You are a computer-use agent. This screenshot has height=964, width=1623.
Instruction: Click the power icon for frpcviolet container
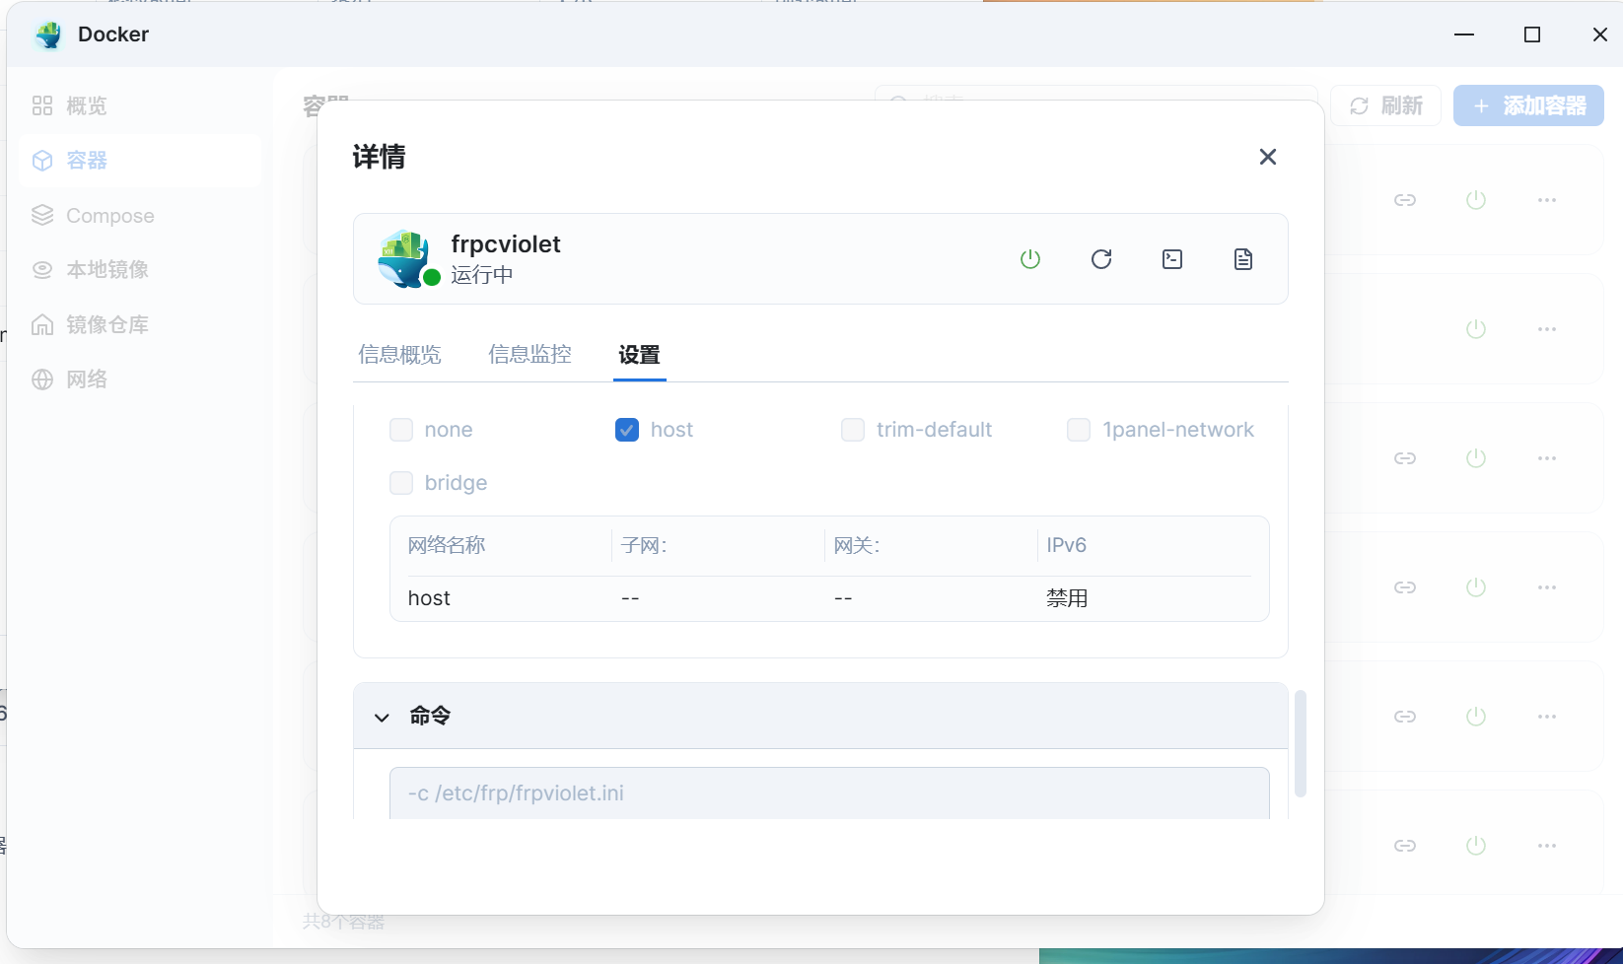[1030, 259]
